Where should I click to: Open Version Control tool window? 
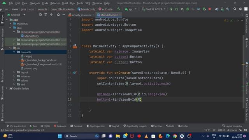tap(16, 126)
